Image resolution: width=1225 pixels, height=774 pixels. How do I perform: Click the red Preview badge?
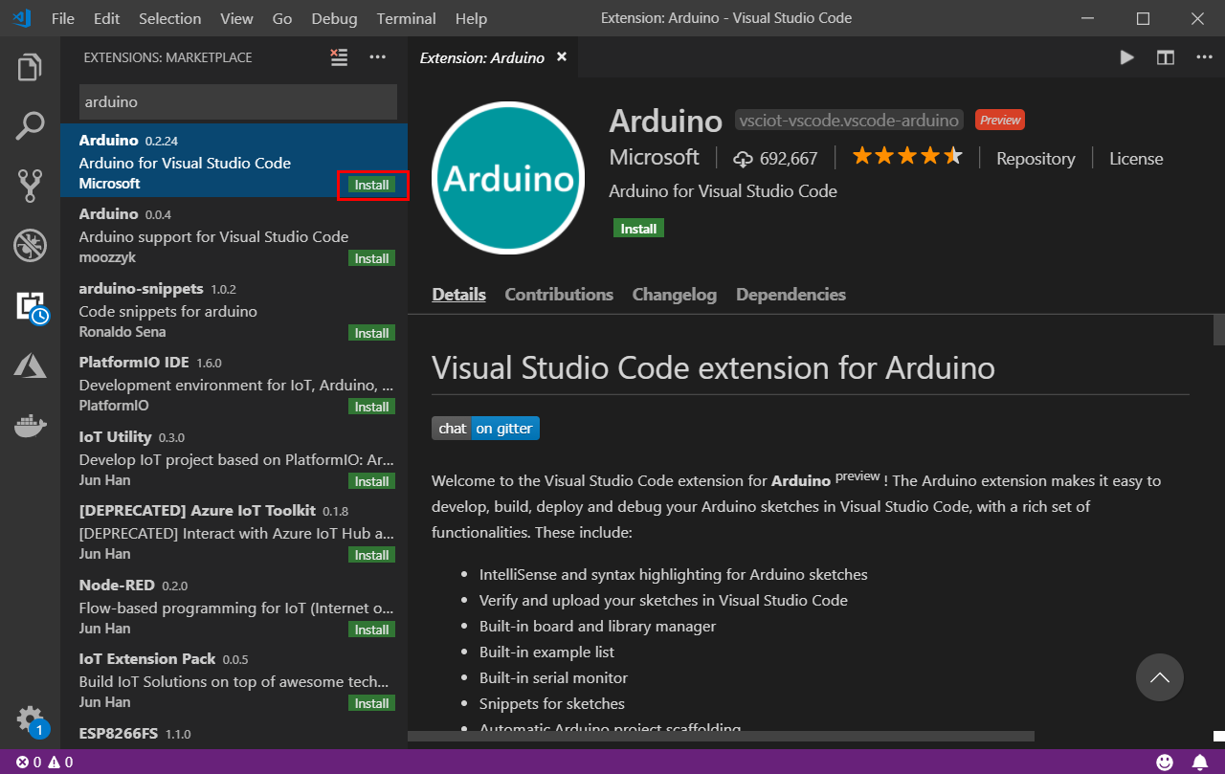[x=1000, y=120]
